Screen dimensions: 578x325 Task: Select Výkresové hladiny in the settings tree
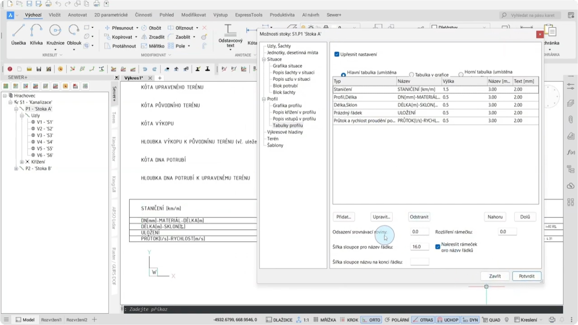tap(285, 132)
